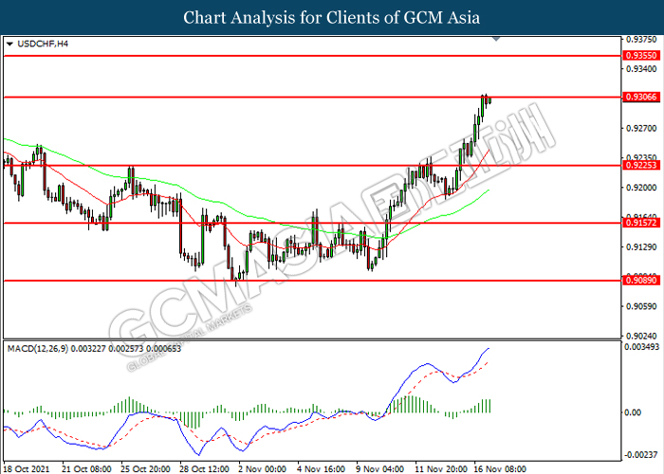Select the 0.93066 price level tag
The height and width of the screenshot is (474, 664).
[x=641, y=97]
